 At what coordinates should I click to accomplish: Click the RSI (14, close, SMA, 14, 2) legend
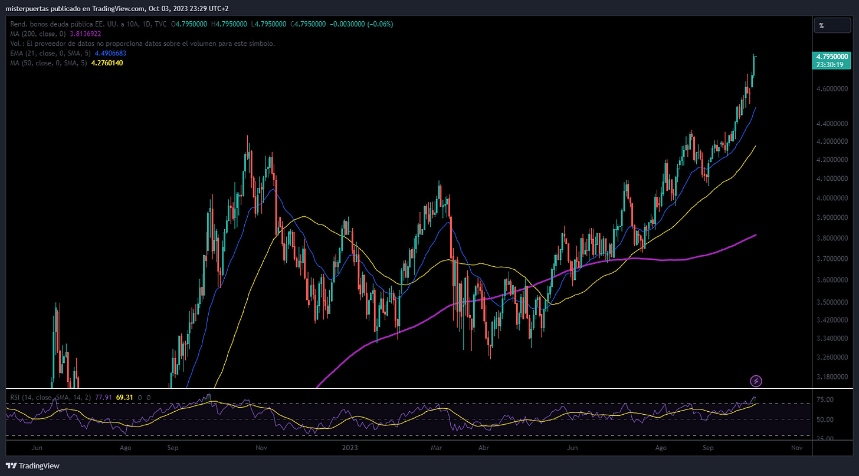[50, 398]
